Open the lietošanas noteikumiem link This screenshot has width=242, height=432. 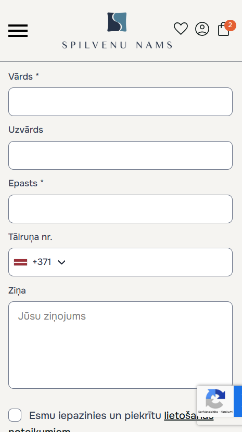(189, 415)
